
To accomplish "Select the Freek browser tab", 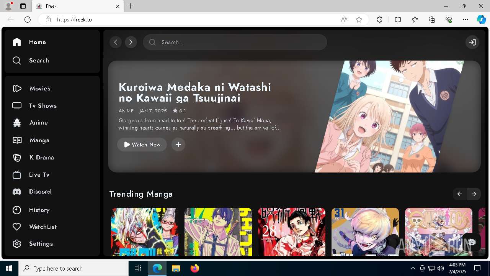I will click(77, 6).
